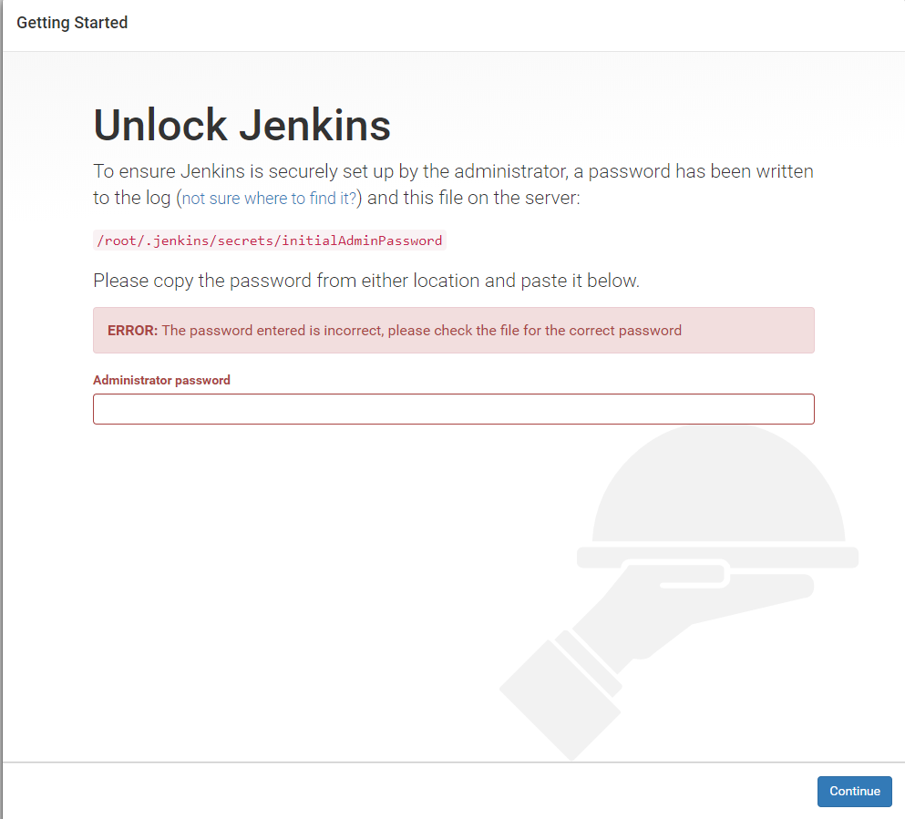Focus the Administrator password input field
The width and height of the screenshot is (905, 819).
[453, 409]
